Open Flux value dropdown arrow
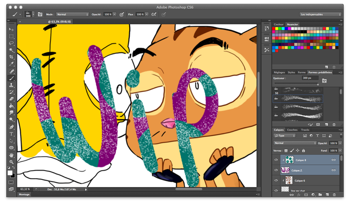 click(x=147, y=14)
